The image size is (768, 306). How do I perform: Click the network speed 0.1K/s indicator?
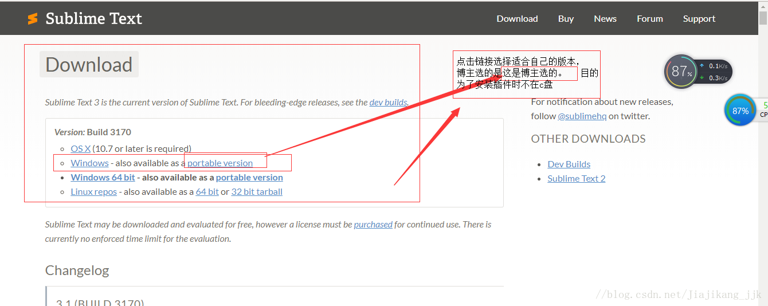(714, 66)
